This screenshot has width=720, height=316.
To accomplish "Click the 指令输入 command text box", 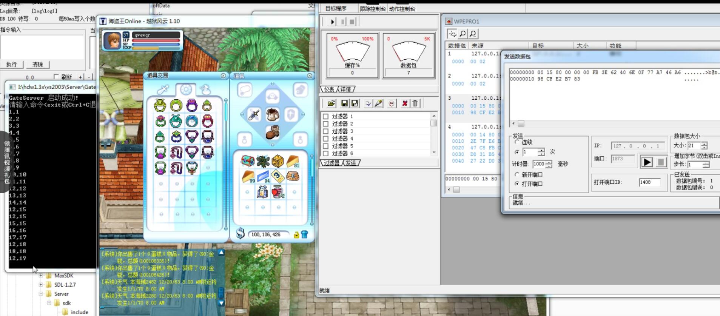I will 43,47.
